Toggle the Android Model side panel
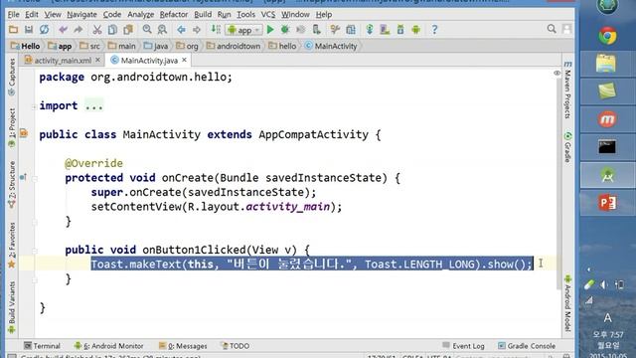The width and height of the screenshot is (636, 358). 567,302
